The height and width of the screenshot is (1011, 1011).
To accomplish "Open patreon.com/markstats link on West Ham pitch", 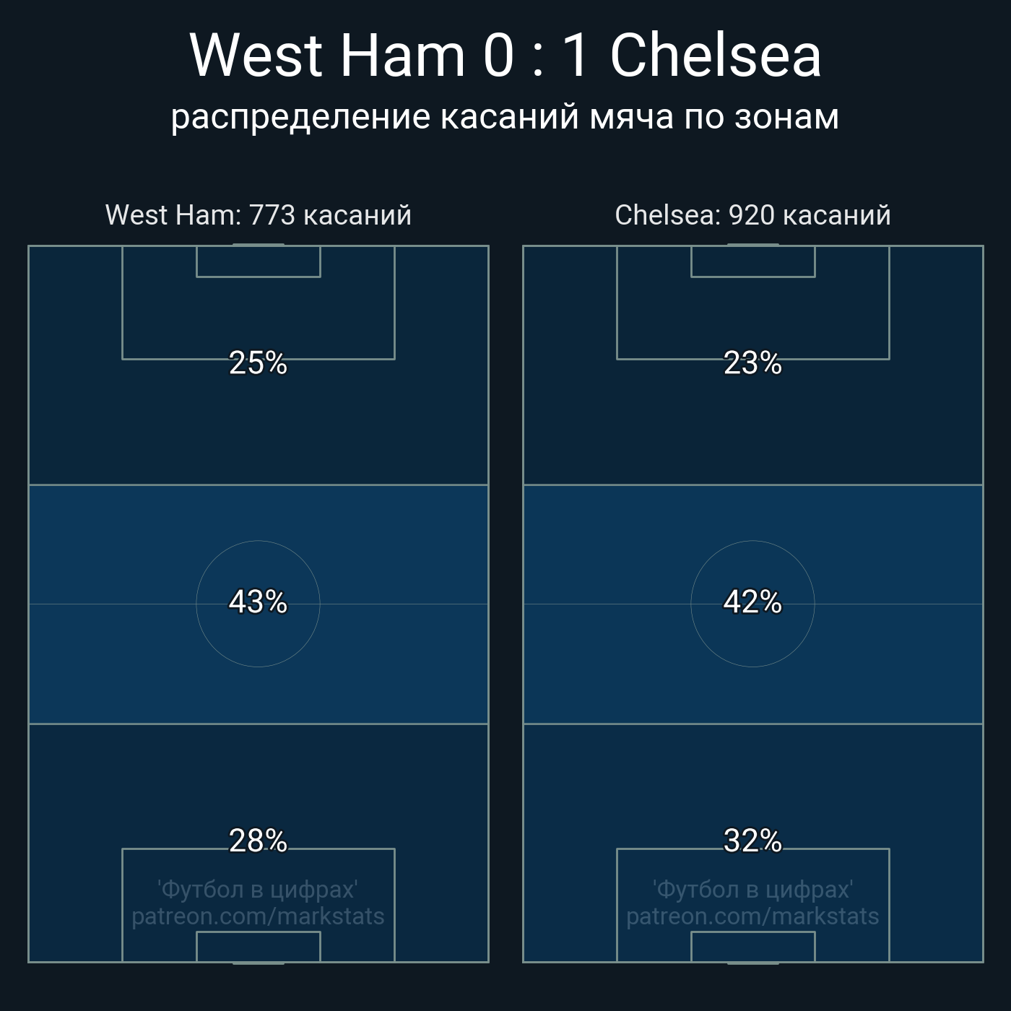I will click(x=258, y=916).
